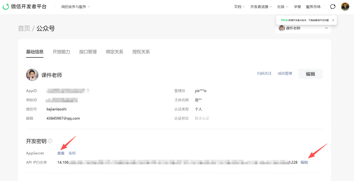Go to 学堂 in top navigation
The image size is (354, 181).
[297, 7]
